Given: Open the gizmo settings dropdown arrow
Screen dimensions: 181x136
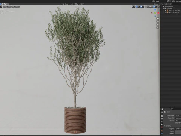Looking at the screenshot, I should (x=139, y=6).
